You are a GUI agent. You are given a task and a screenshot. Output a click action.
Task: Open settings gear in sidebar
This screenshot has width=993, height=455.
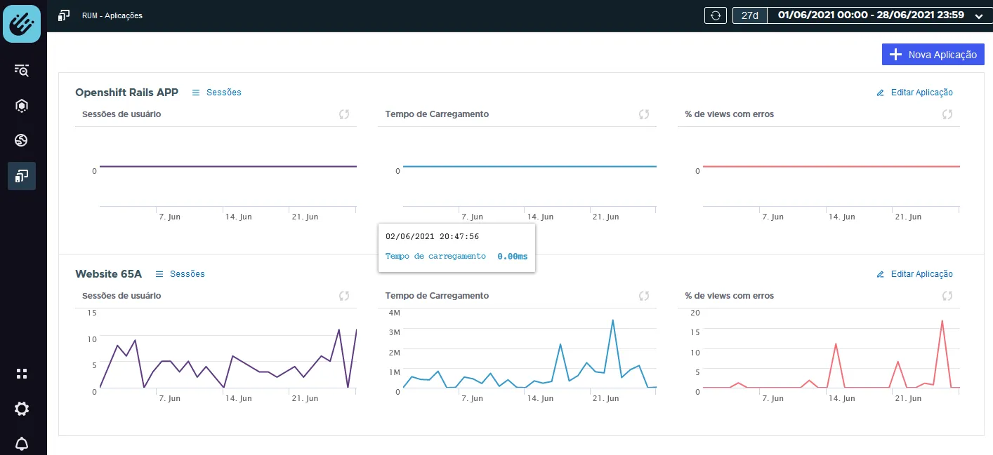pos(22,409)
